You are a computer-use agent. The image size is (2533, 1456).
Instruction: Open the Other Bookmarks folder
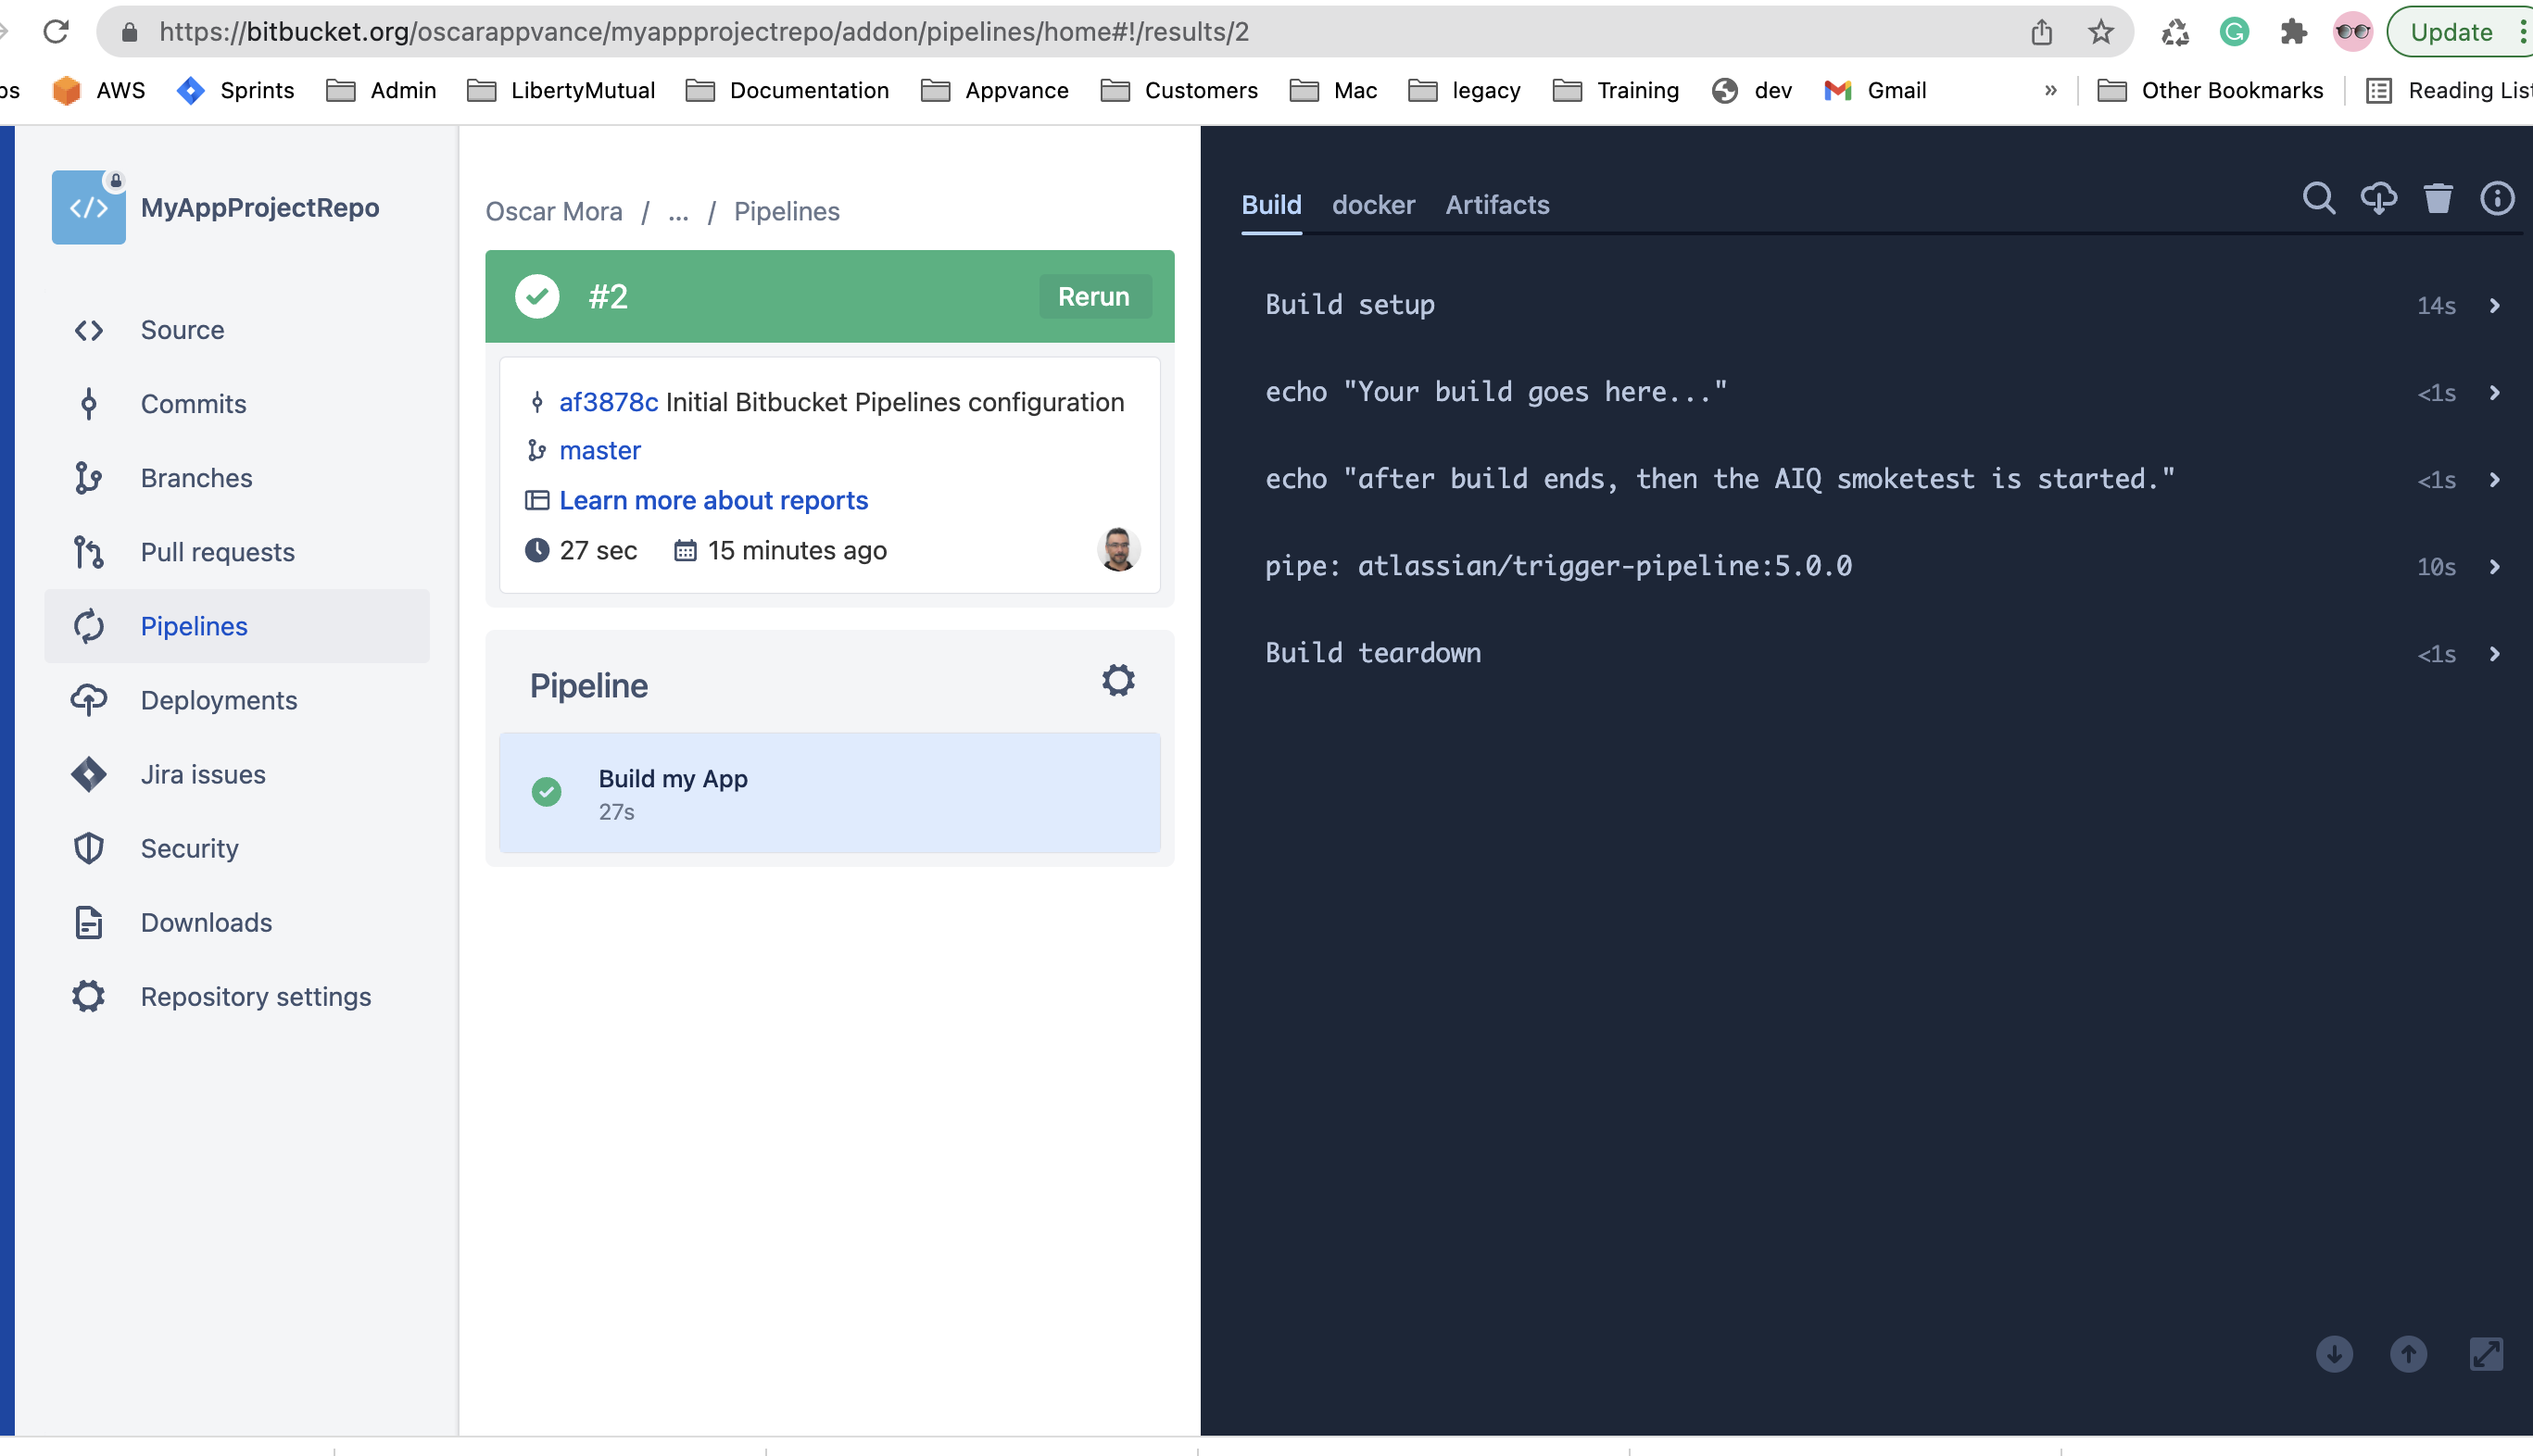coord(2211,90)
